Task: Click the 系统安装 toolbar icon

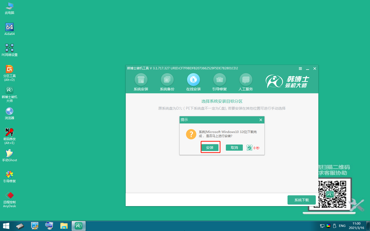Action: [141, 80]
